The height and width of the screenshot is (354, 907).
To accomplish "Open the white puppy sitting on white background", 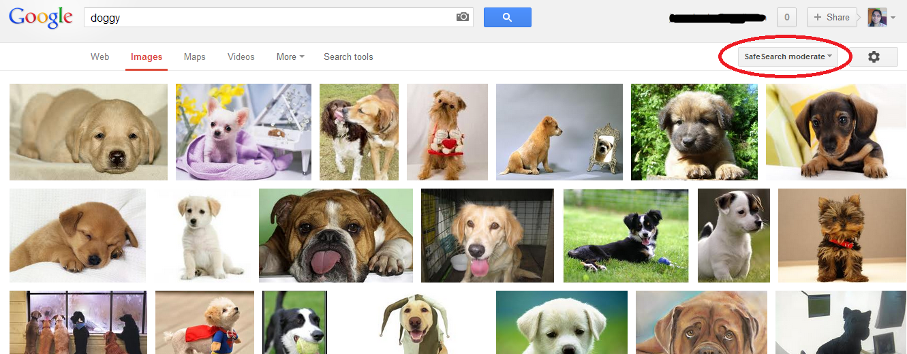I will 202,236.
